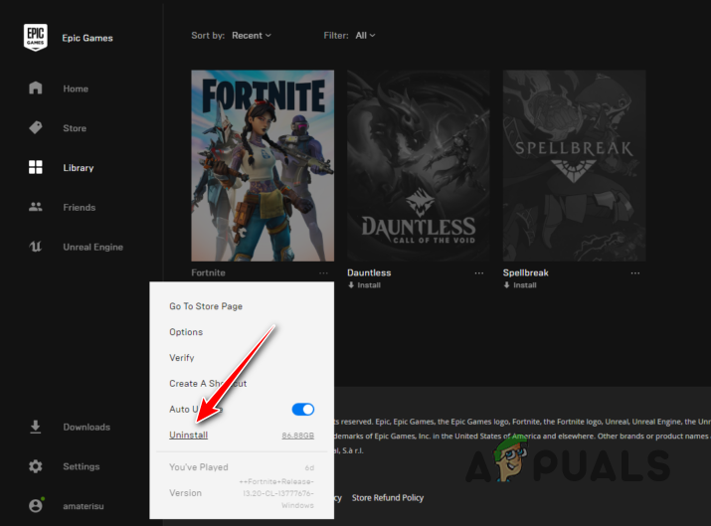Open the Library grid icon
Screen dimensions: 711x526
(36, 167)
